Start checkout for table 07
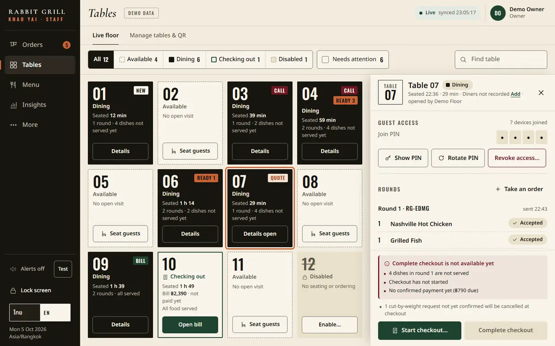 pyautogui.click(x=420, y=330)
